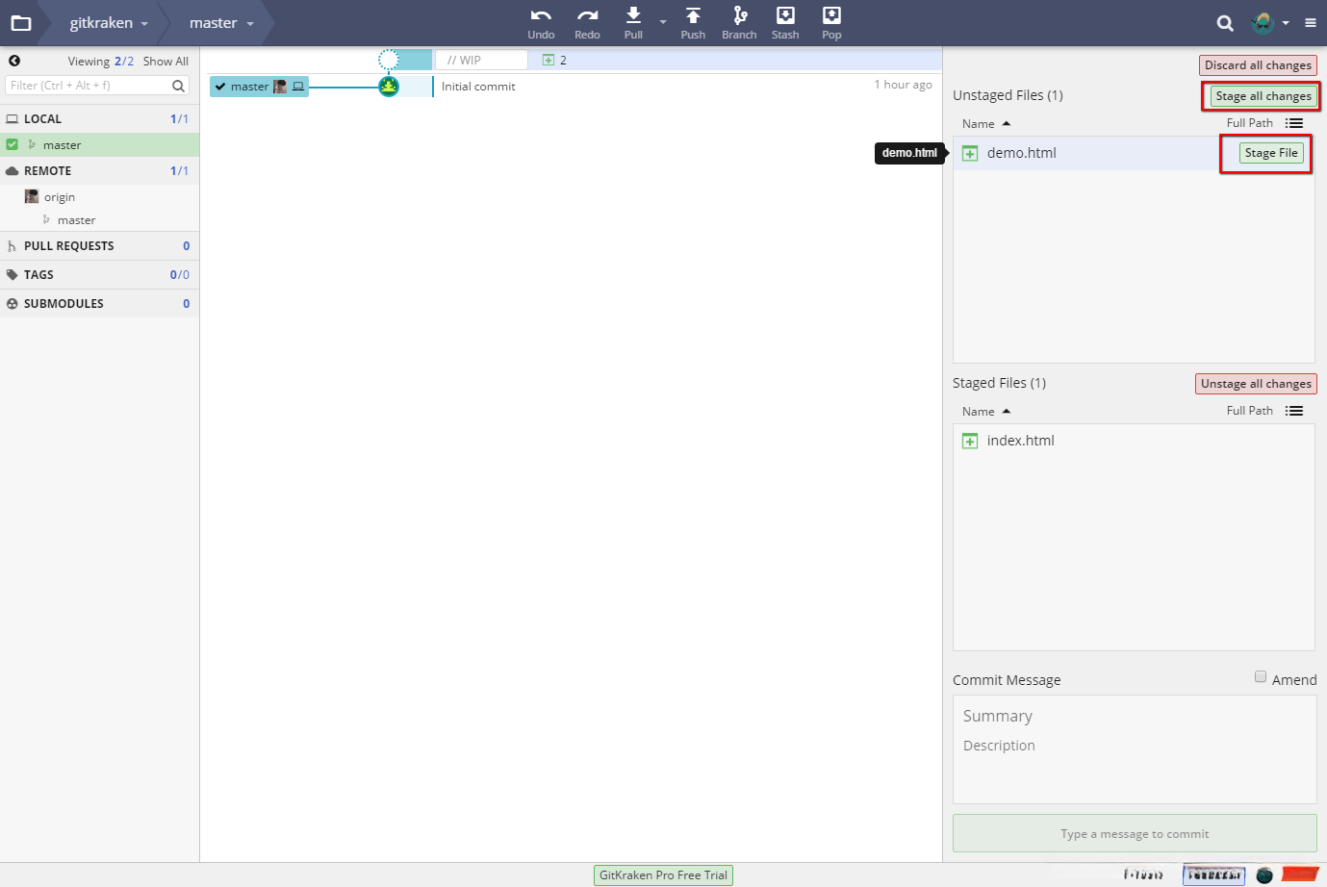Click the tag icon beside TAGS
Image resolution: width=1327 pixels, height=887 pixels.
pyautogui.click(x=13, y=275)
